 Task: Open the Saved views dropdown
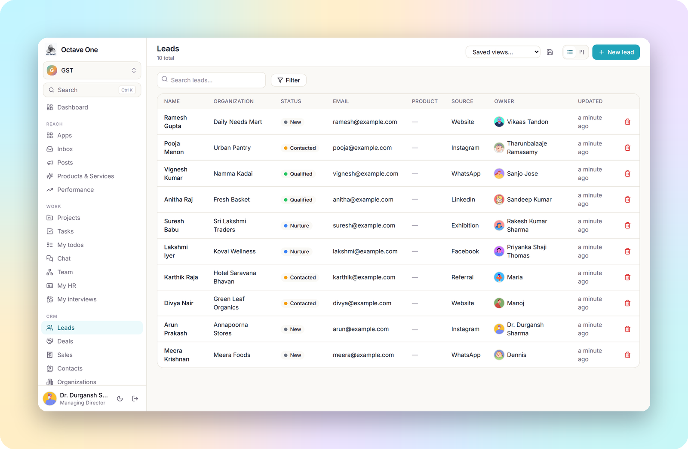point(503,52)
